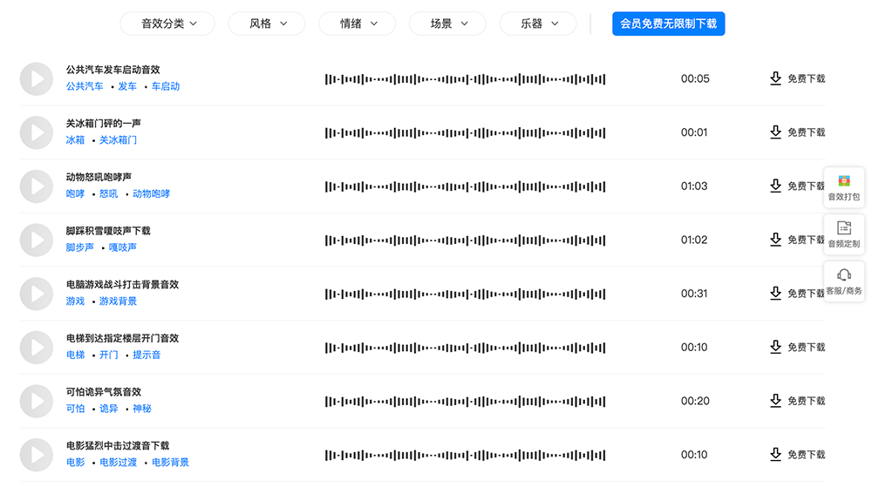Play 电脑游戏战斗打击背景音效 sound

coord(36,294)
